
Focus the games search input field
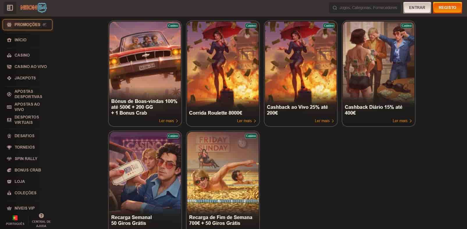pos(368,8)
